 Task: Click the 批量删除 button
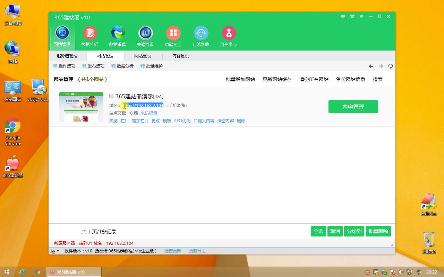[378, 231]
